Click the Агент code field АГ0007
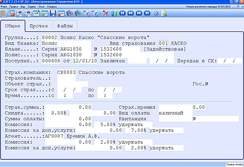 click(54, 136)
